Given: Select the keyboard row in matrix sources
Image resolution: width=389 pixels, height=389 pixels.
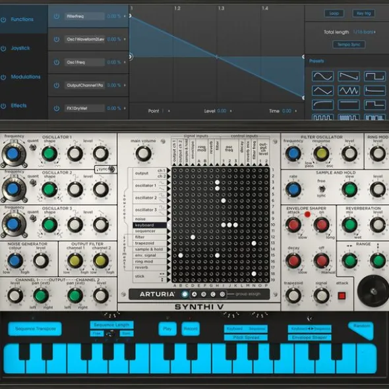Looking at the screenshot, I should 150,225.
